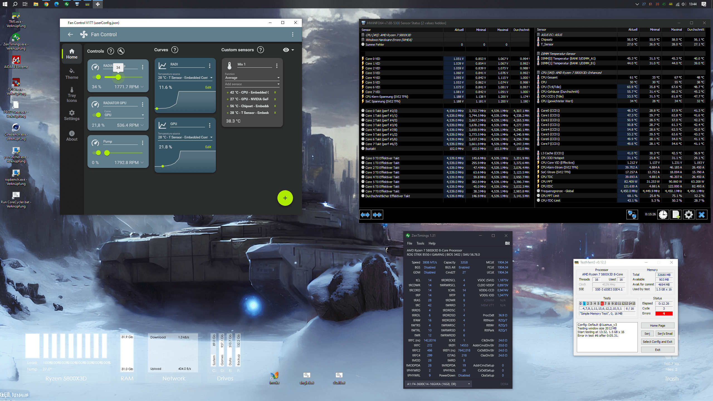Toggle the RADIATOR GPU control switch

click(97, 115)
